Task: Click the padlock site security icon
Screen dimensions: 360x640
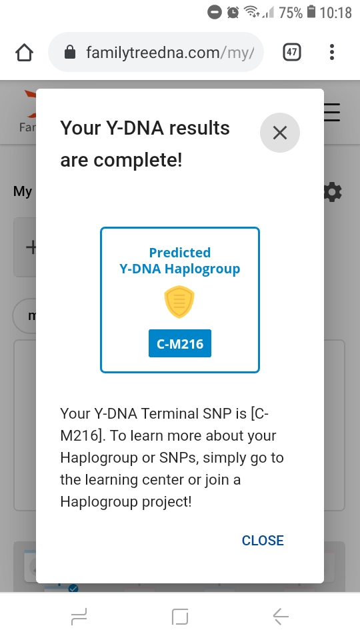Action: (x=70, y=52)
